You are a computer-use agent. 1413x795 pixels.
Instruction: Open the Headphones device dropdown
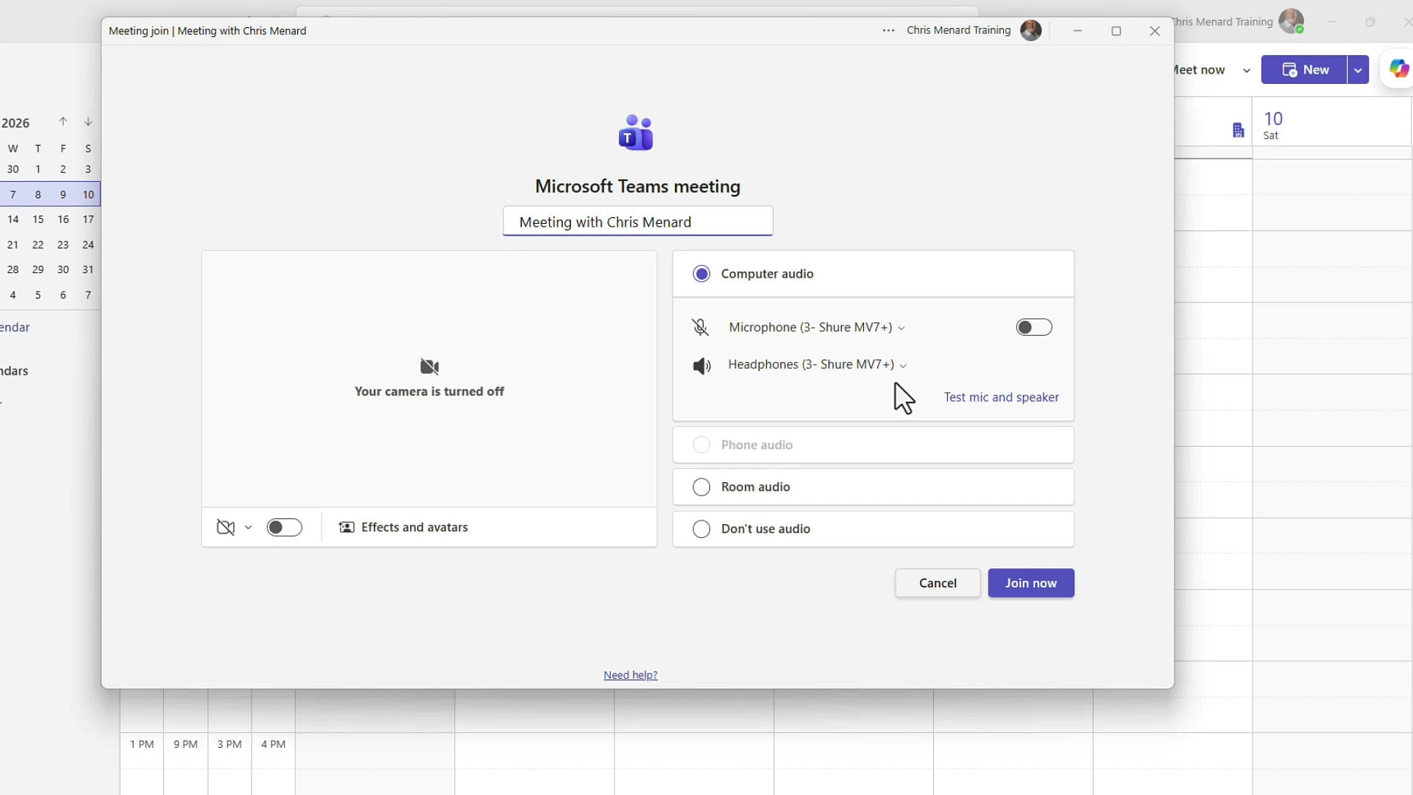tap(818, 364)
